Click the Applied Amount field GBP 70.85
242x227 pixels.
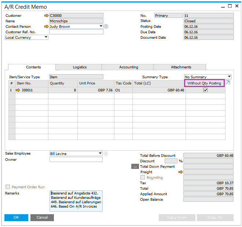208,194
